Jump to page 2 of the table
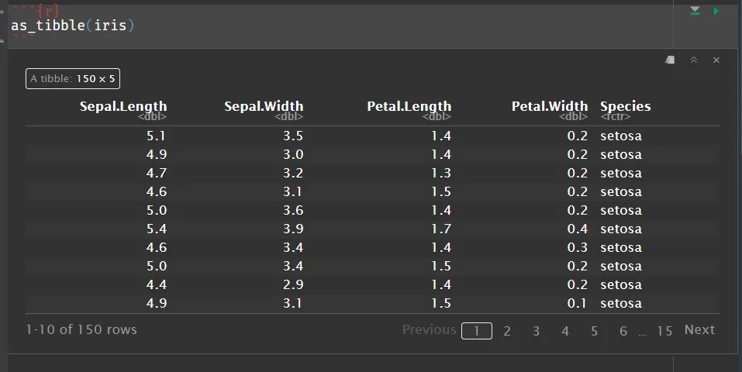Viewport: 742px width, 372px height. coord(507,331)
